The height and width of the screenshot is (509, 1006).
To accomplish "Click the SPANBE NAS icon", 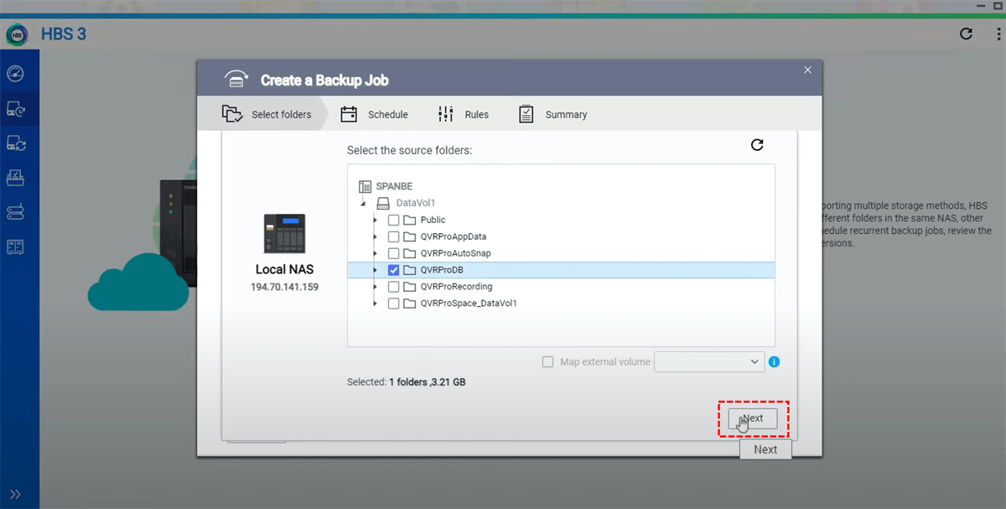I will coord(365,186).
